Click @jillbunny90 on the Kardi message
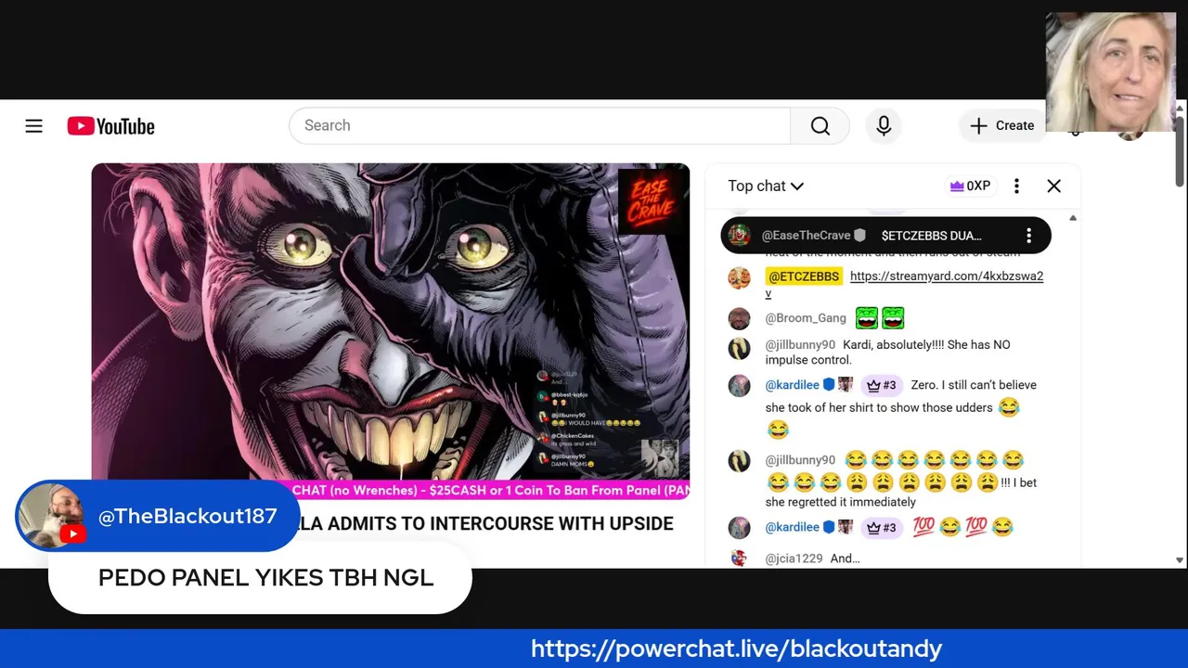The width and height of the screenshot is (1188, 668). (800, 344)
